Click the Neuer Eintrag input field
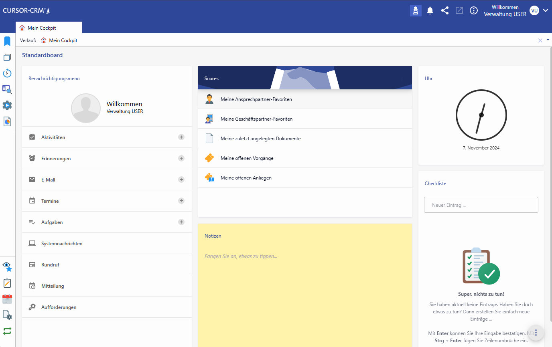Screen dimensions: 552x347 (x=481, y=205)
